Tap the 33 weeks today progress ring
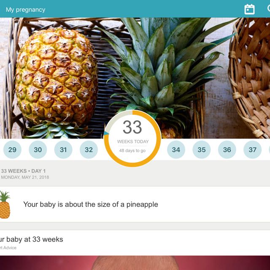This screenshot has width=270, height=270. [x=132, y=138]
